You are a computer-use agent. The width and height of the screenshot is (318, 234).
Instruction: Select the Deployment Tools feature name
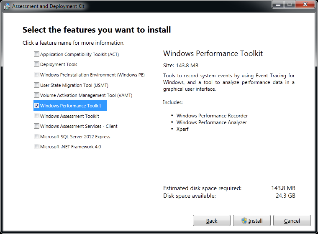click(59, 64)
